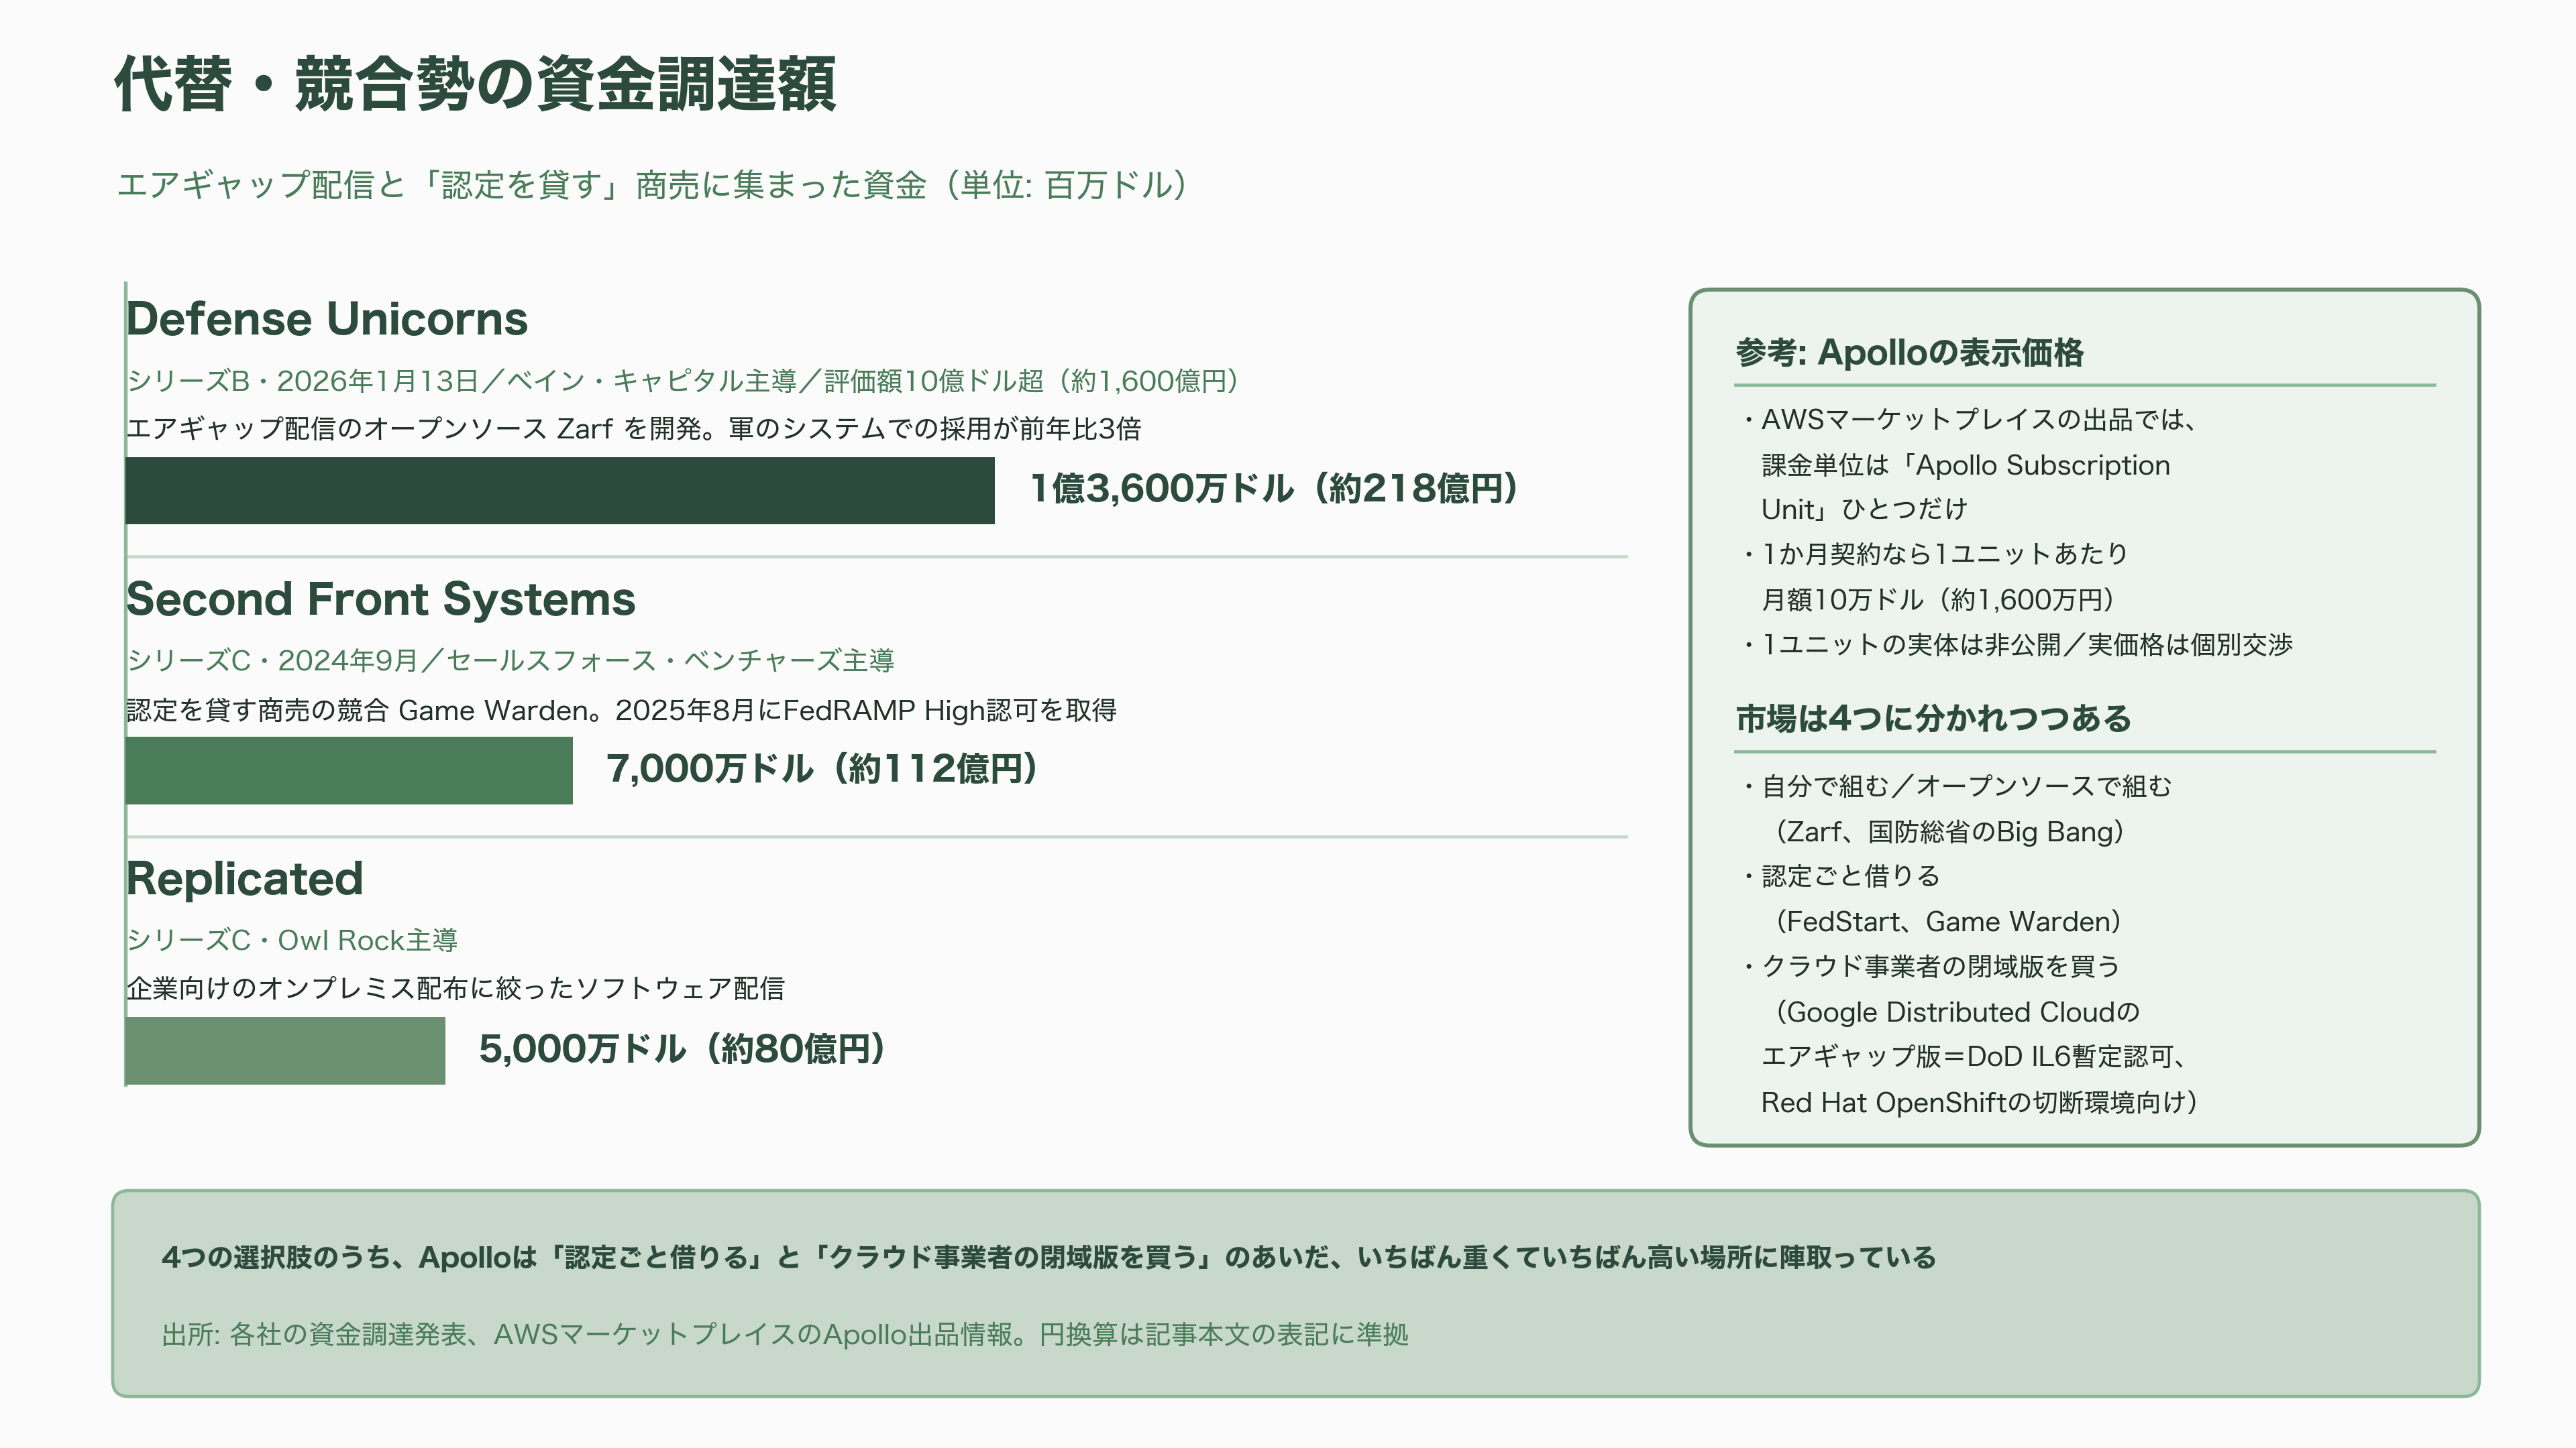Viewport: 2576px width, 1448px height.
Task: Click the bold conclusion sentence about Apollo
Action: [x=1049, y=1257]
